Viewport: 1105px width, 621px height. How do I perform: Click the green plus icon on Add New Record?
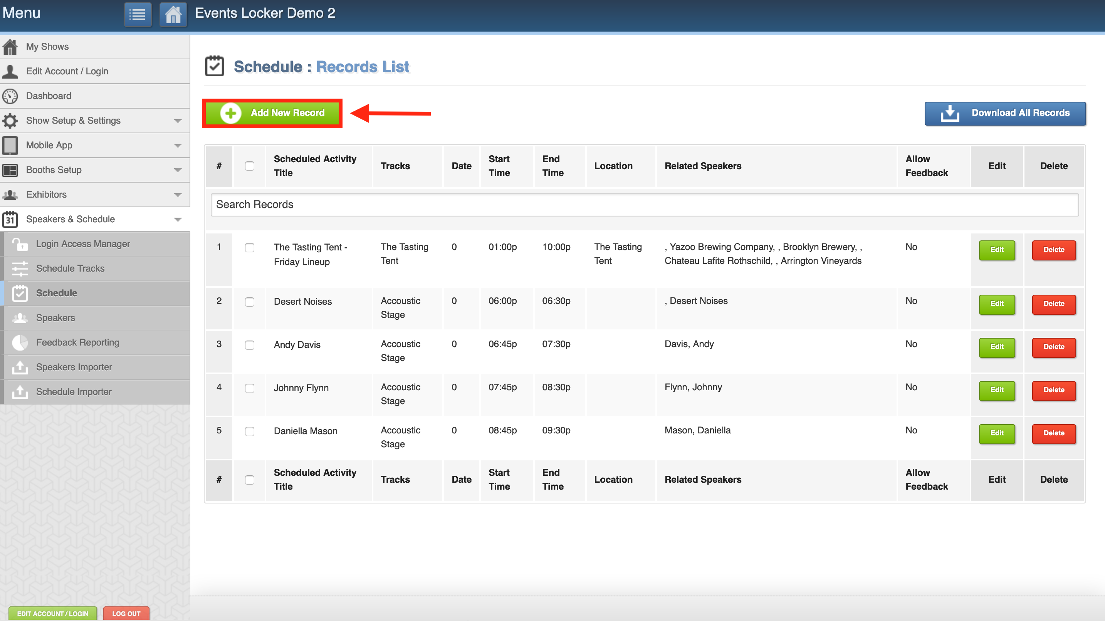click(x=231, y=113)
